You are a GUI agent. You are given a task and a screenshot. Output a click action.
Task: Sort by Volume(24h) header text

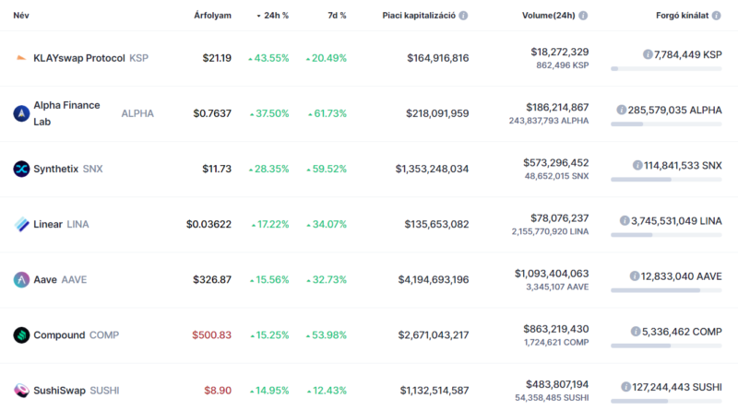(548, 16)
